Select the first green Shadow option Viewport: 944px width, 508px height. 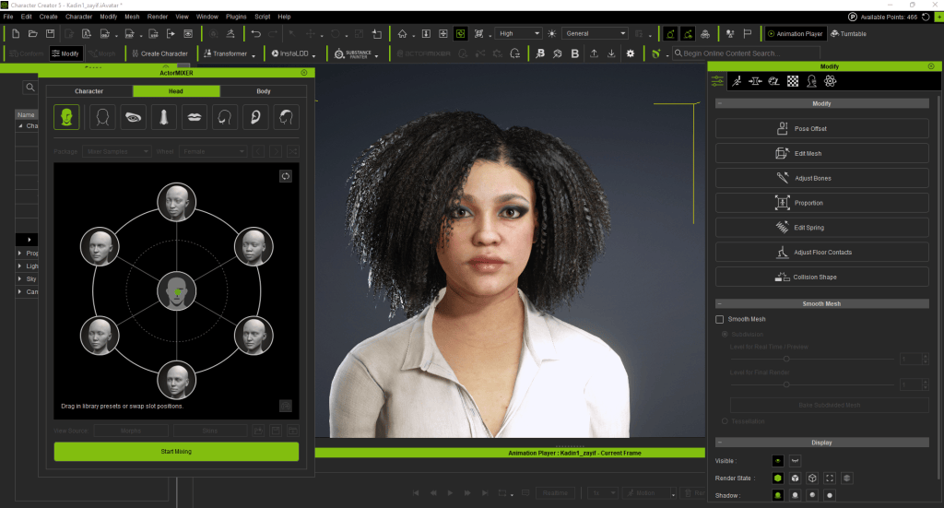pos(778,495)
